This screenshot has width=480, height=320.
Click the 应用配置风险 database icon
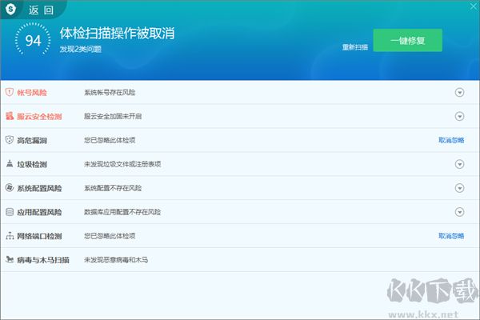[10, 211]
